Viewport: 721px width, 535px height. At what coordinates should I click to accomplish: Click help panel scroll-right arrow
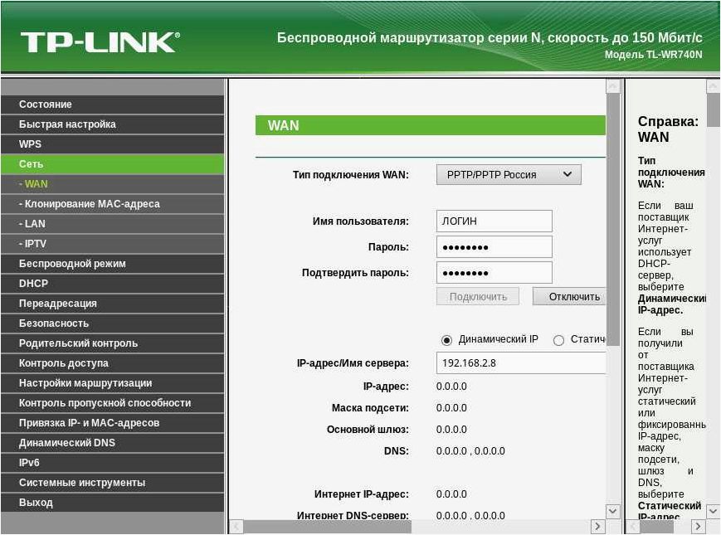(698, 526)
